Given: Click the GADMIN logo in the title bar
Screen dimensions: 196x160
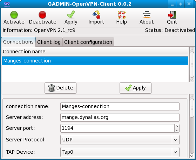Looking at the screenshot, I should coord(7,4).
